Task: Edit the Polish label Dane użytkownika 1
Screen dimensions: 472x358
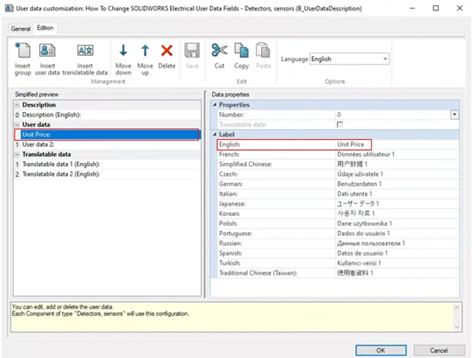Action: tap(397, 223)
